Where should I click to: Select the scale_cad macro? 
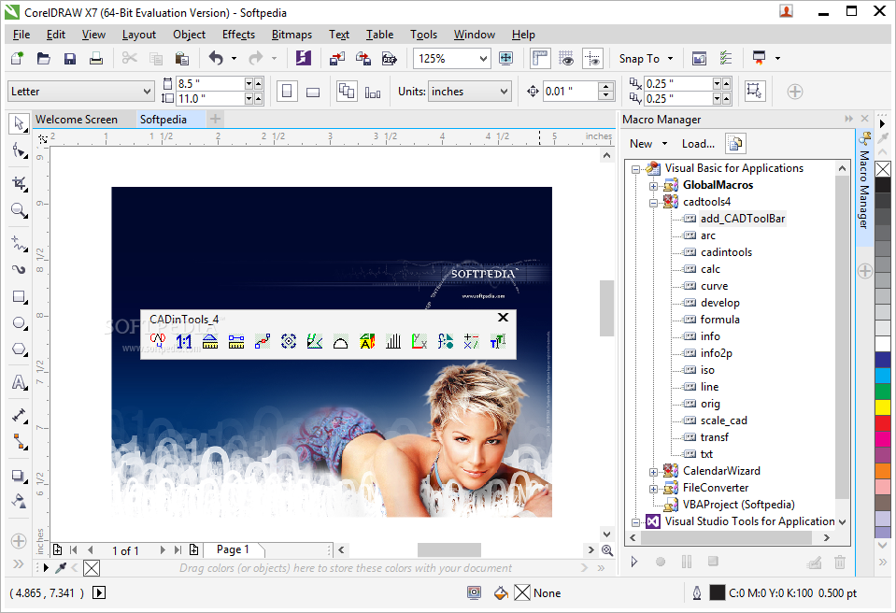click(723, 421)
